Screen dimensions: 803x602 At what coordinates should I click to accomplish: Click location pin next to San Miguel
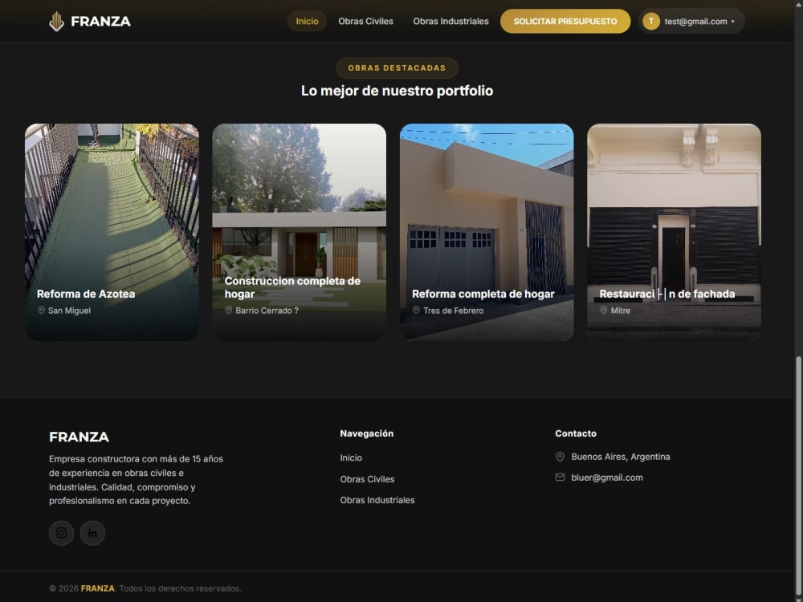pyautogui.click(x=41, y=310)
